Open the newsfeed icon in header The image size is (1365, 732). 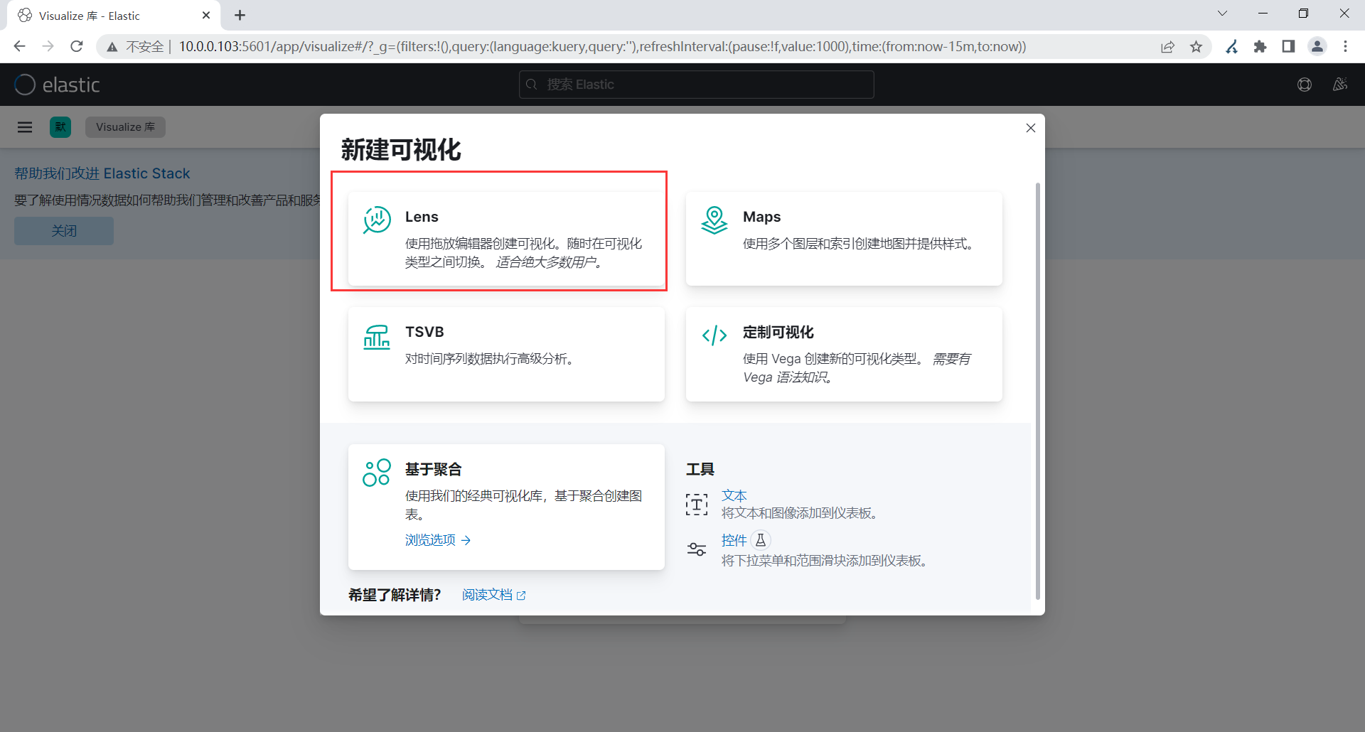pos(1340,85)
